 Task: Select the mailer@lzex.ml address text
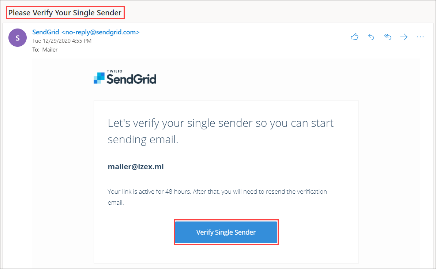pyautogui.click(x=136, y=166)
